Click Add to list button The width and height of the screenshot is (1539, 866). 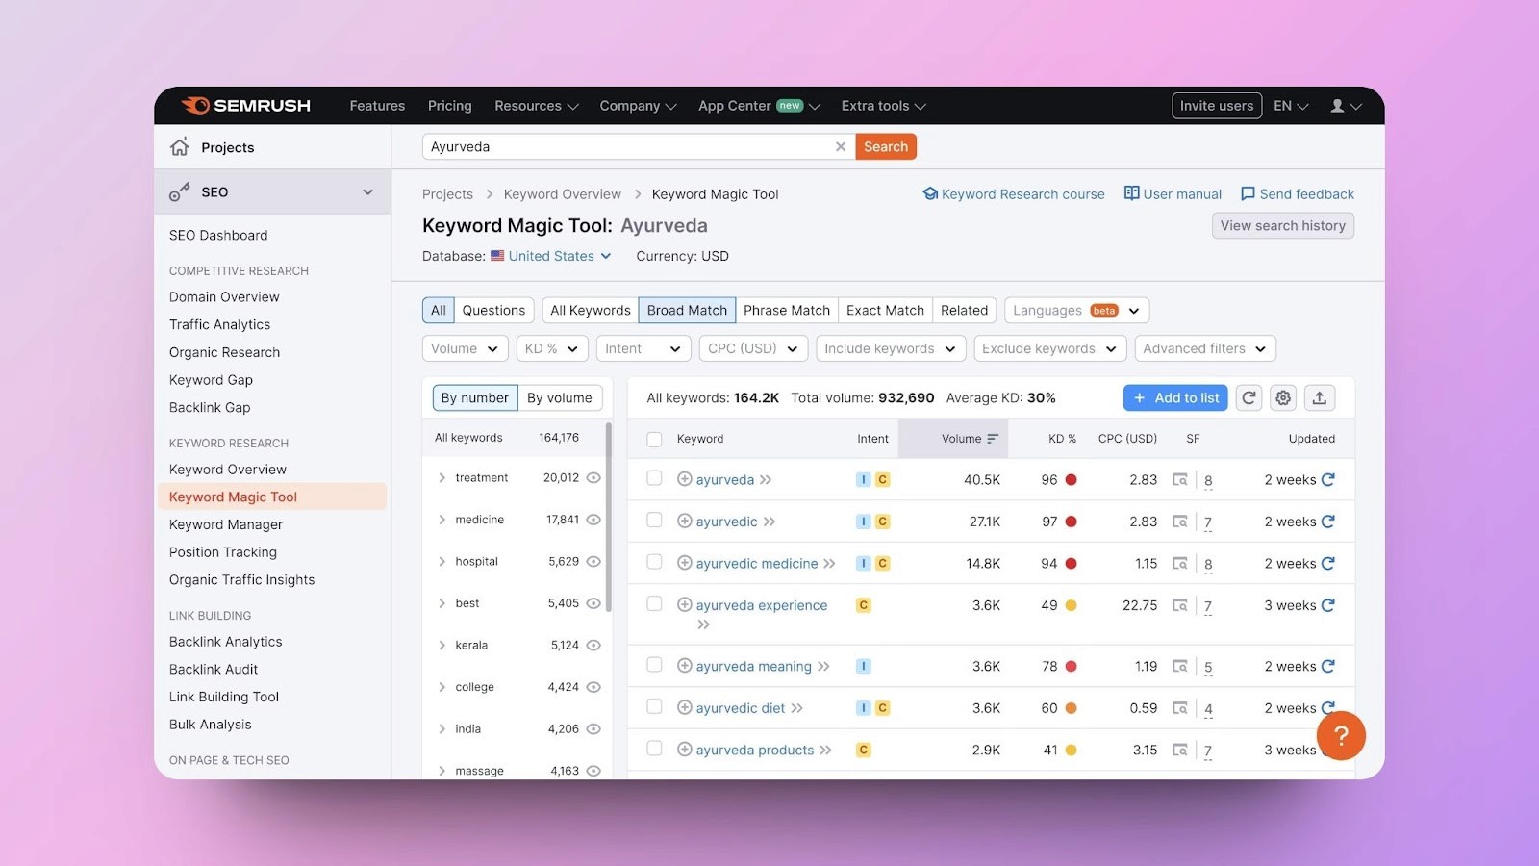coord(1175,397)
